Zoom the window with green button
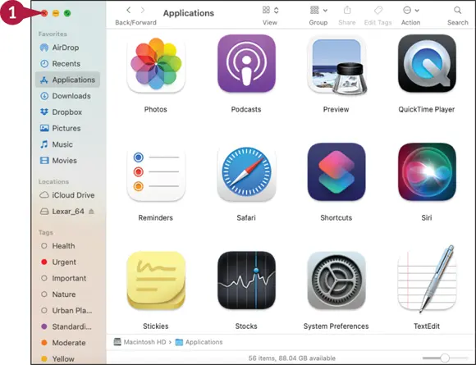The width and height of the screenshot is (476, 365). 67,13
